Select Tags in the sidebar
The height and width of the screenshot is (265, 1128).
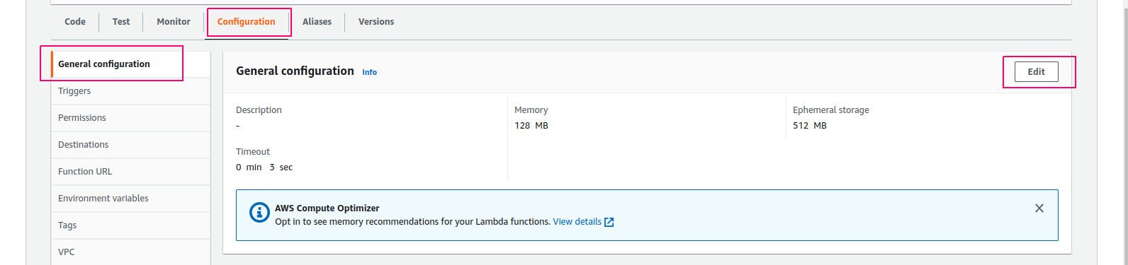pos(130,225)
